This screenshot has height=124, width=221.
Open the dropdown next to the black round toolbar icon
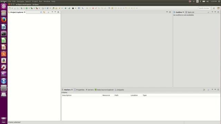tap(75, 8)
